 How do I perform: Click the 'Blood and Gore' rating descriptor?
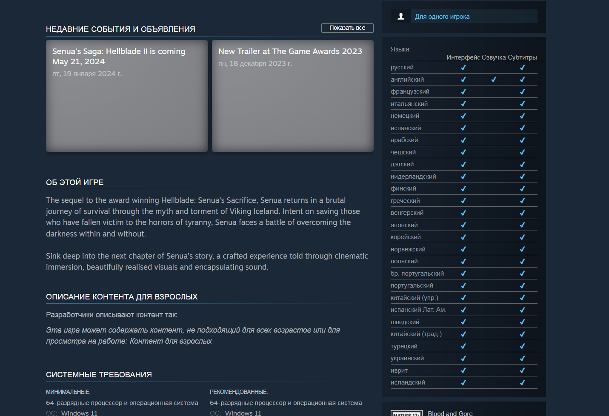pyautogui.click(x=450, y=413)
